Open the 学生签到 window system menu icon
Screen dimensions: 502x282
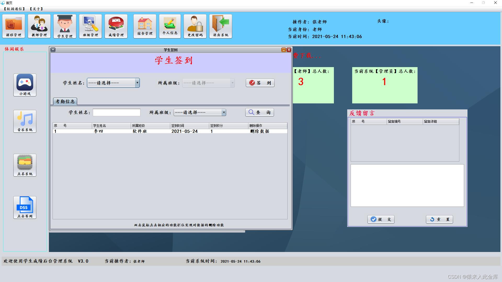tap(53, 50)
